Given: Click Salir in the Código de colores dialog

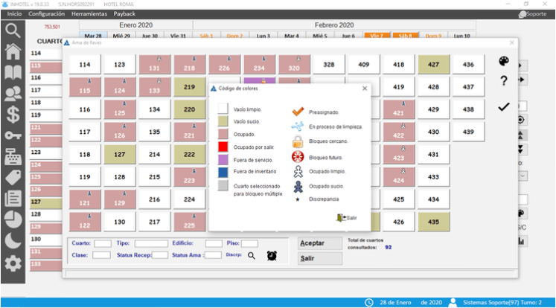Looking at the screenshot, I should (x=347, y=218).
